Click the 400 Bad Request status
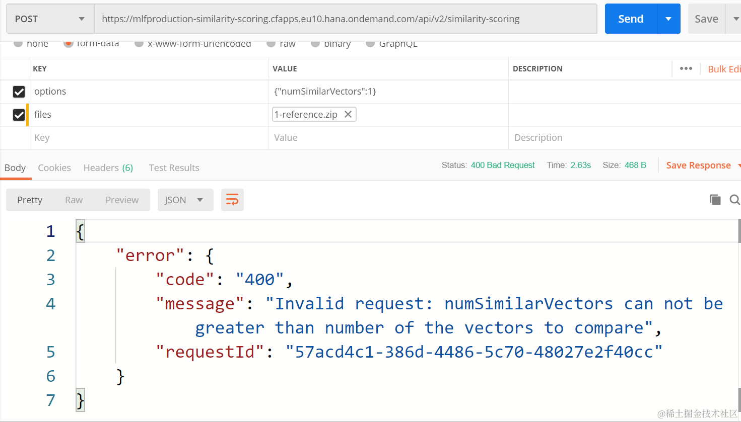This screenshot has width=741, height=422. pos(503,165)
